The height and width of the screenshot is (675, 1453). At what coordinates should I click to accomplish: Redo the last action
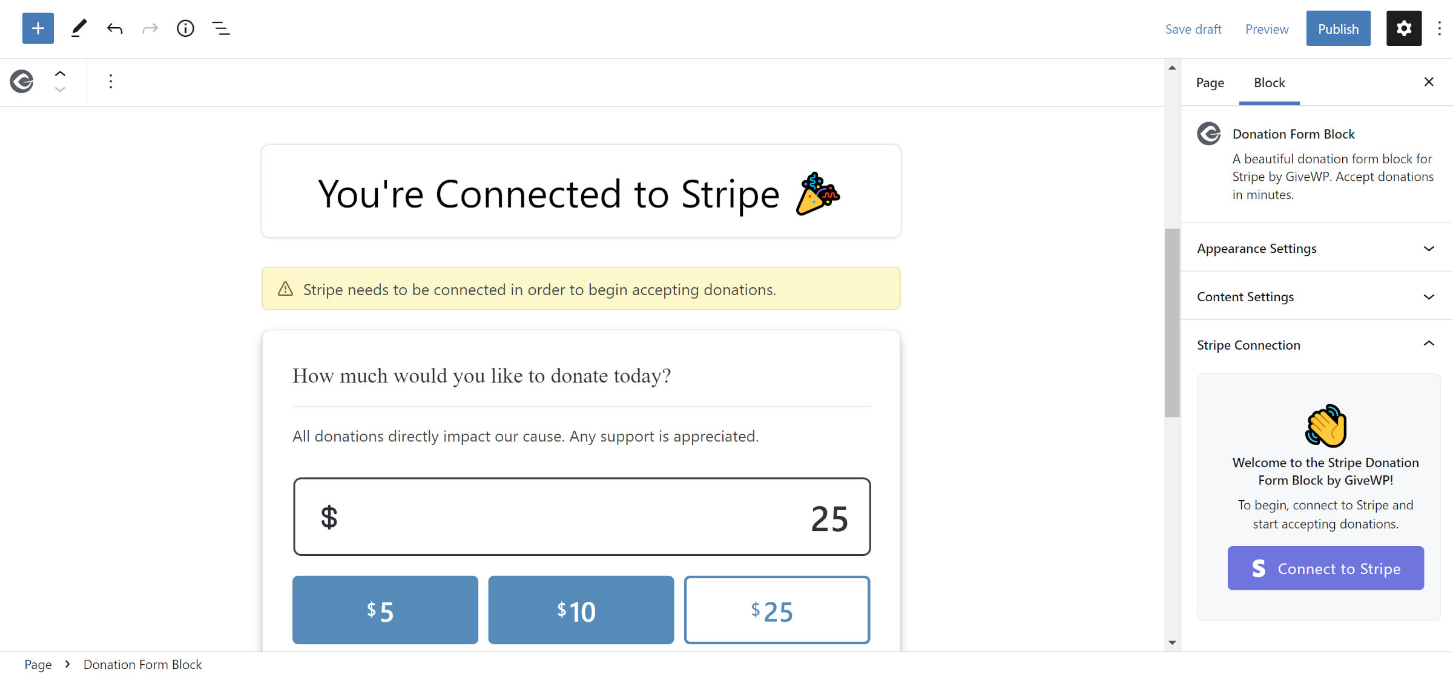pos(150,28)
